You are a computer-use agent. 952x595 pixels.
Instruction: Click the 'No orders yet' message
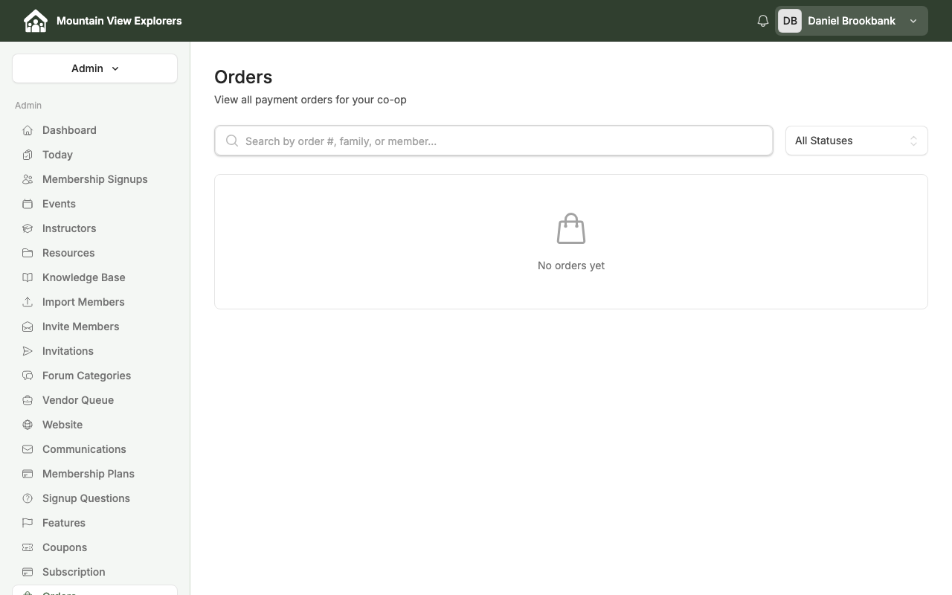571,266
